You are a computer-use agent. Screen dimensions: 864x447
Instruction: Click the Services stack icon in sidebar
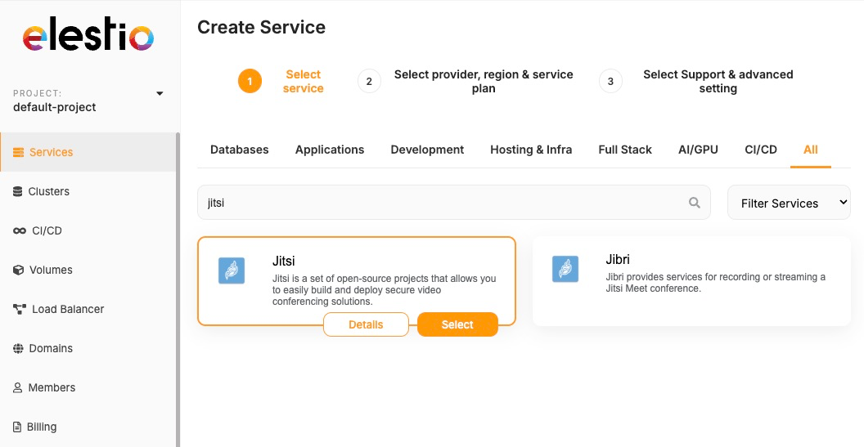point(18,152)
